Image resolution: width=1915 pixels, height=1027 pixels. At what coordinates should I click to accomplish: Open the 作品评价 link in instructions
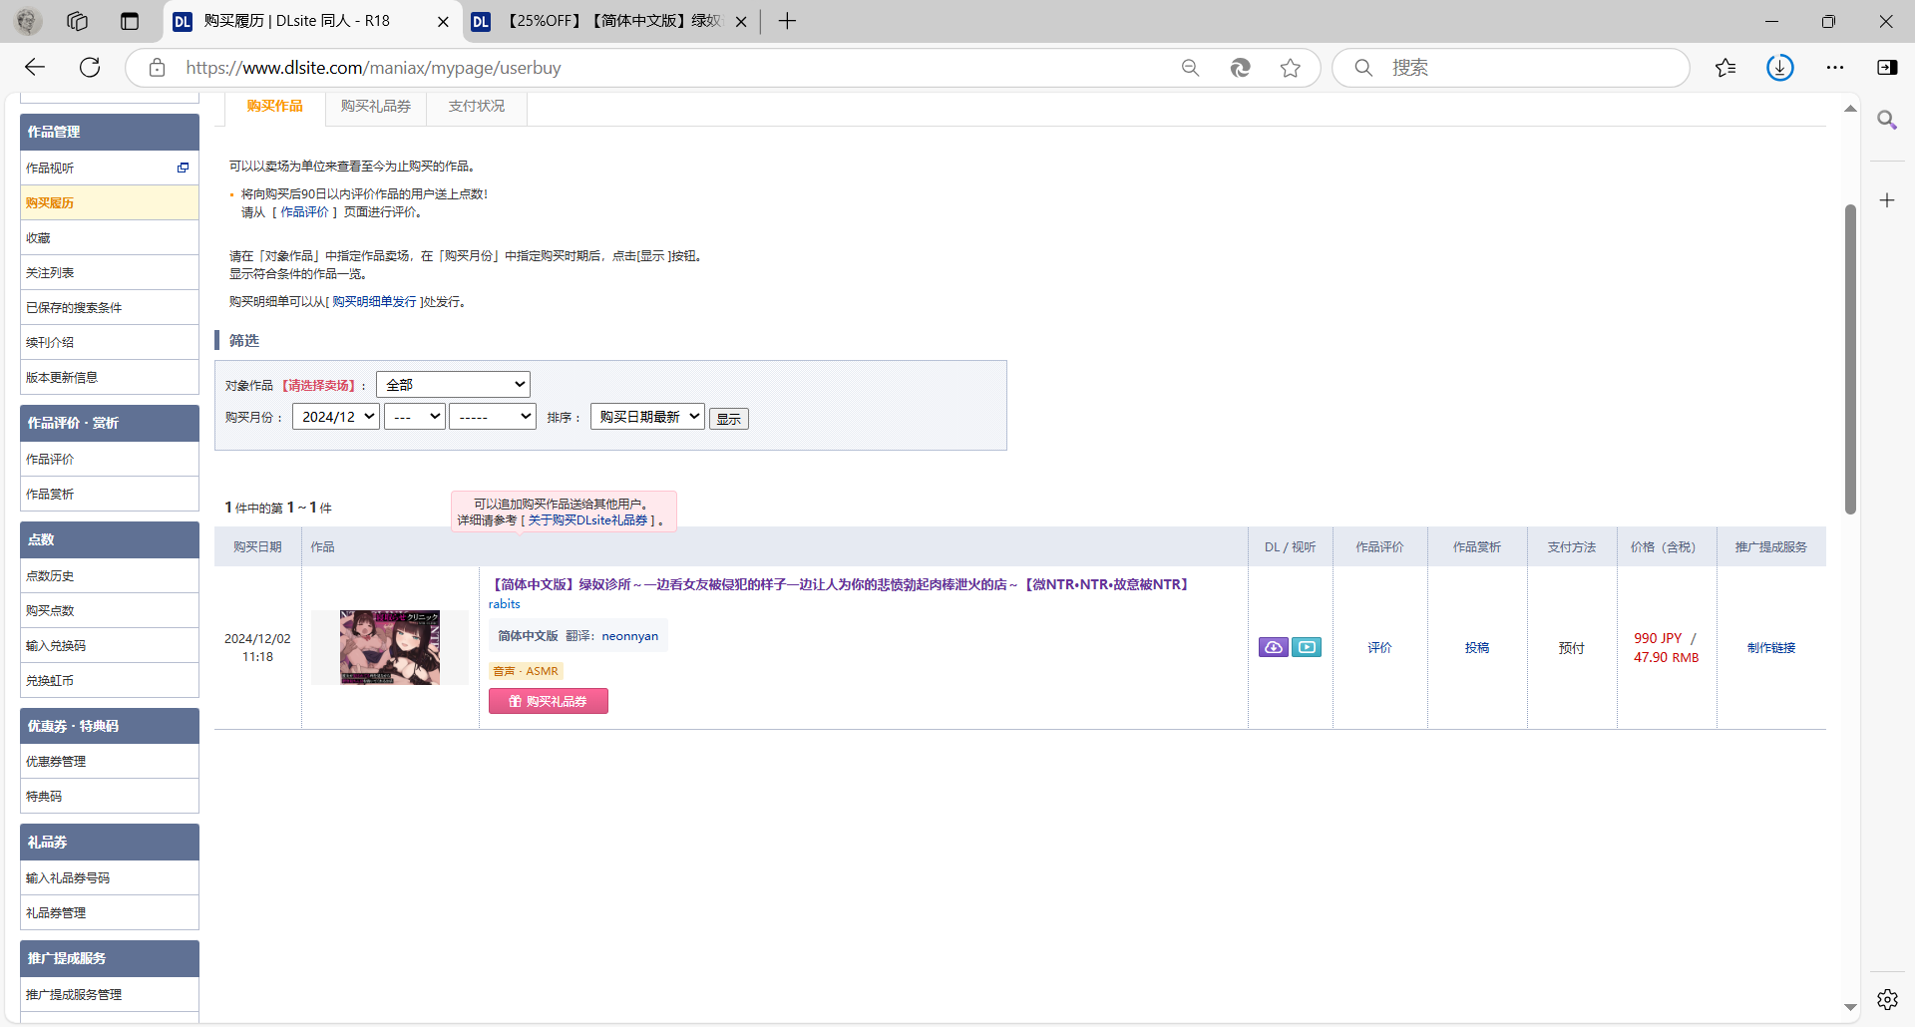pos(304,212)
